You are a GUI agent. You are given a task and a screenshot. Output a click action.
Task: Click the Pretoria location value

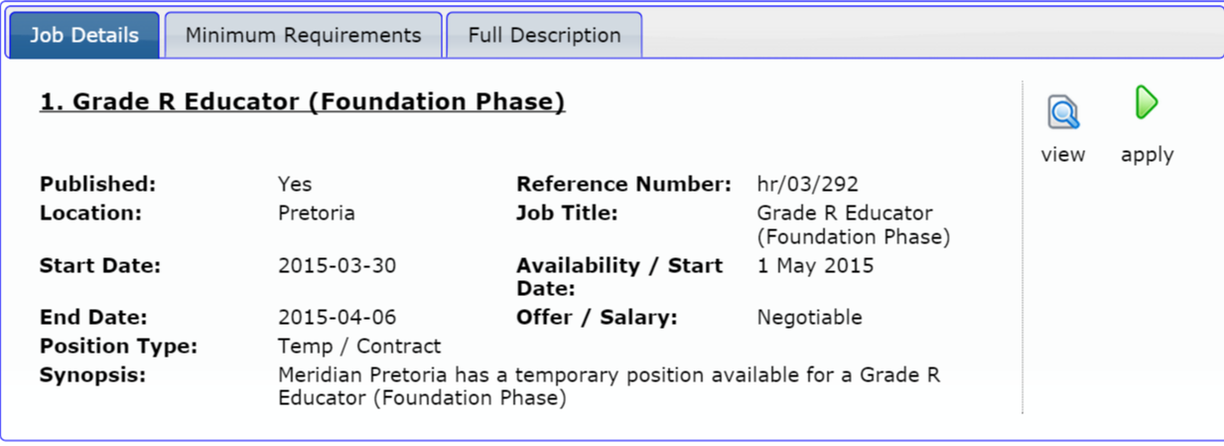coord(316,214)
